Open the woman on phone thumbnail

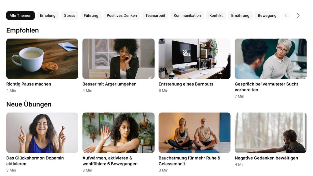(x=118, y=59)
